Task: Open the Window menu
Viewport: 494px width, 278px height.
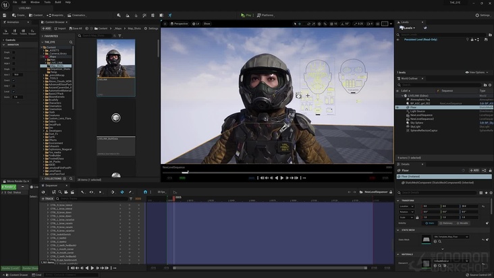Action: 35,2
